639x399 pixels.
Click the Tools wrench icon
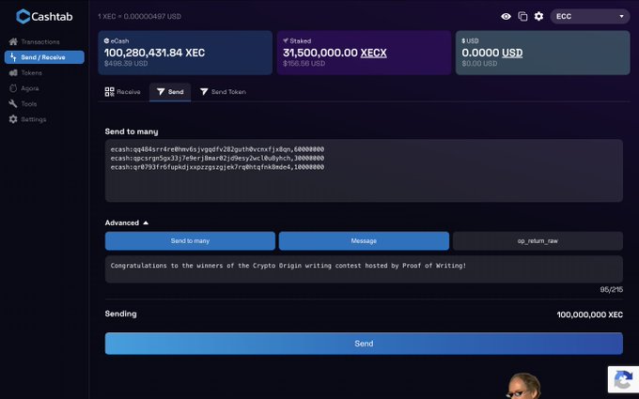[x=13, y=104]
